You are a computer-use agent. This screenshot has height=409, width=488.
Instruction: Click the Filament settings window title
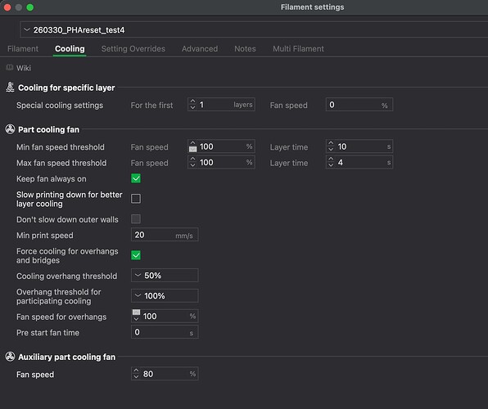[312, 7]
